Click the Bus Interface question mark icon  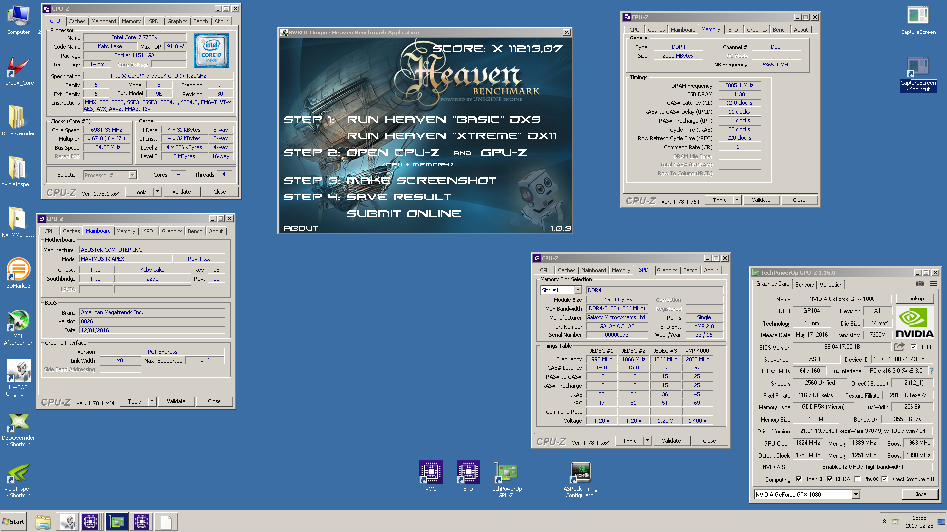coord(932,371)
